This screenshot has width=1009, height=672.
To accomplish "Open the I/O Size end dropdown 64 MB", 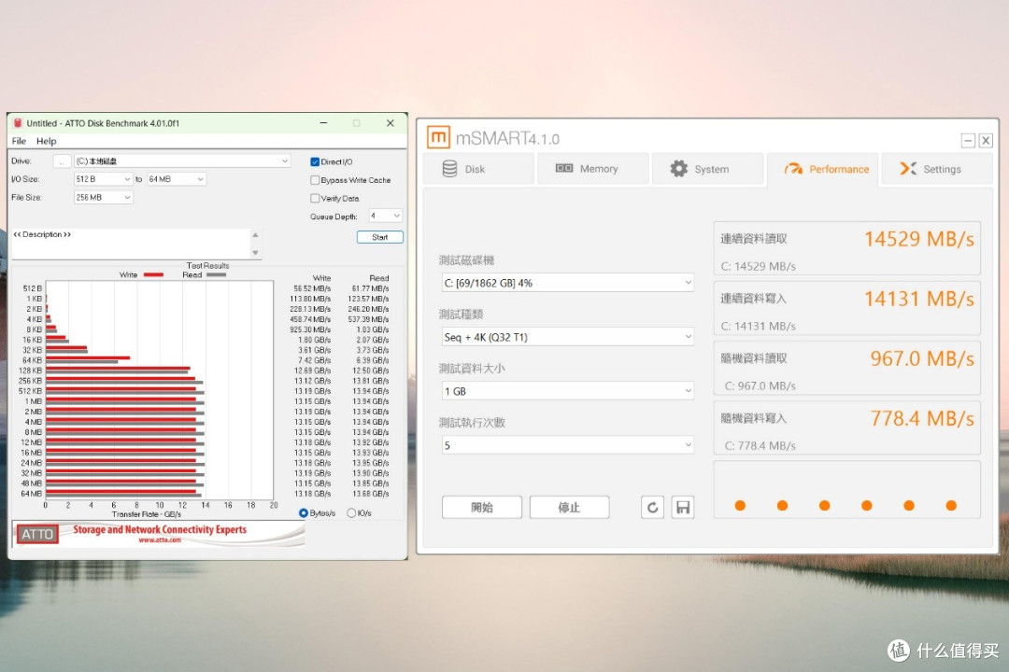I will pyautogui.click(x=177, y=179).
